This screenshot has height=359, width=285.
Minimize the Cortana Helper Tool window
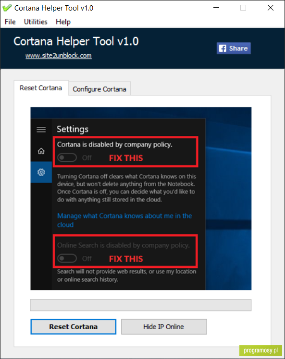pos(216,8)
